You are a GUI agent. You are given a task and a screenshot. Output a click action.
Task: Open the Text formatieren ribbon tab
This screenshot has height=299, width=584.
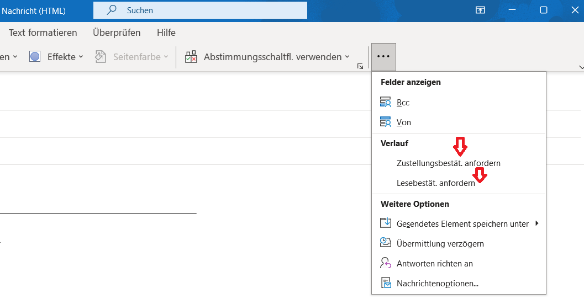click(x=43, y=33)
